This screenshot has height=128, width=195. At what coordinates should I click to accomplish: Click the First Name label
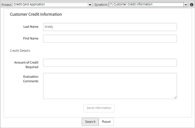(x=31, y=39)
